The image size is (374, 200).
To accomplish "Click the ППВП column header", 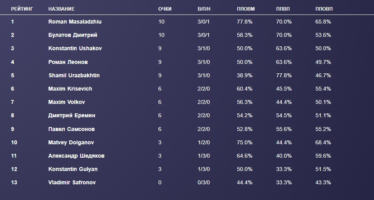I will (283, 9).
